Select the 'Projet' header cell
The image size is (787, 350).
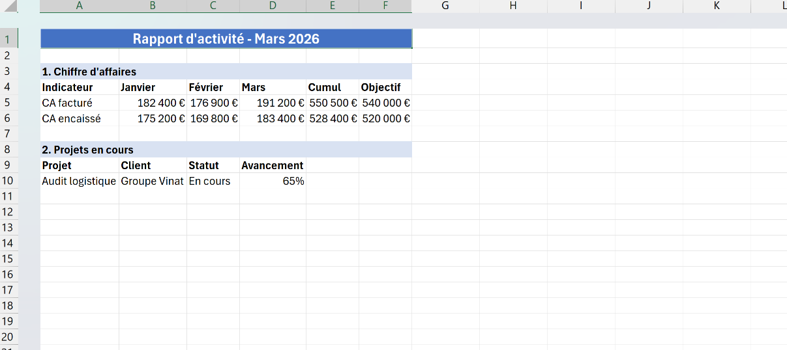click(80, 165)
